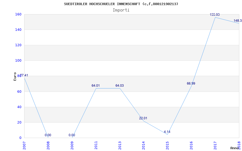Click the 2007 x-axis year label
Viewport: 242px width, 151px height.
click(x=25, y=146)
